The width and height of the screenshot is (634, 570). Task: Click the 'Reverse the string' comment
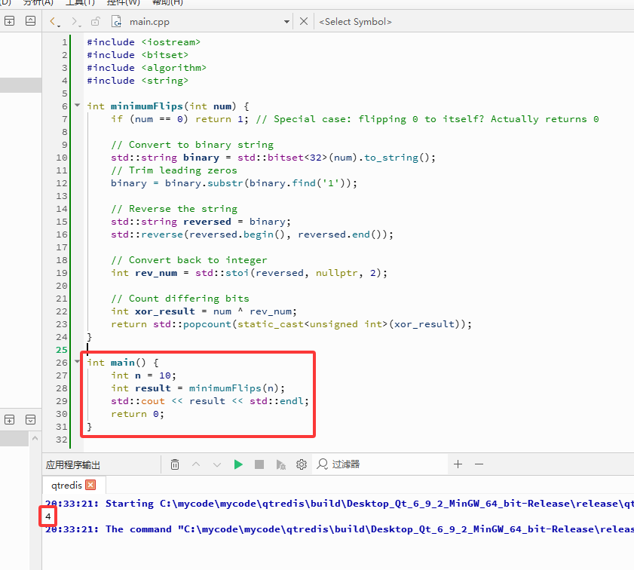174,209
